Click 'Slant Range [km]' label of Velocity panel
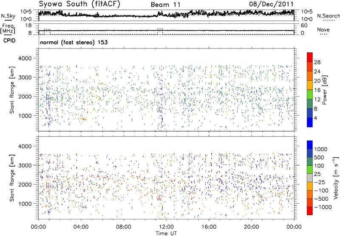Image resolution: width=340 pixels, height=236 pixels. point(12,178)
